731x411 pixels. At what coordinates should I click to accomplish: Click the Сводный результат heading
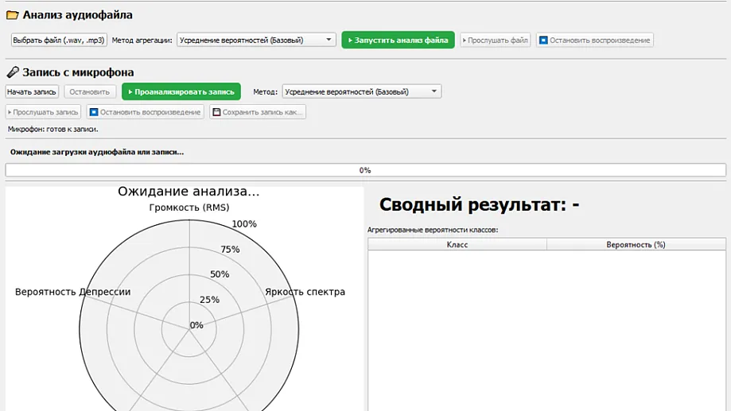coord(479,205)
